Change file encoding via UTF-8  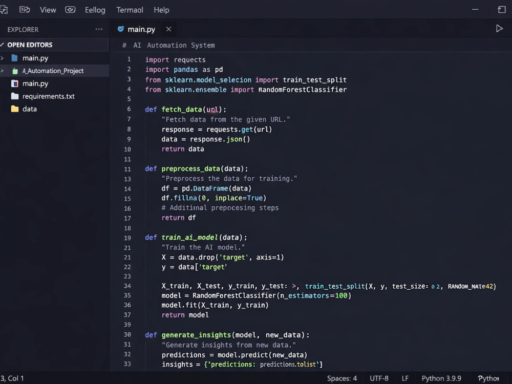(x=379, y=378)
